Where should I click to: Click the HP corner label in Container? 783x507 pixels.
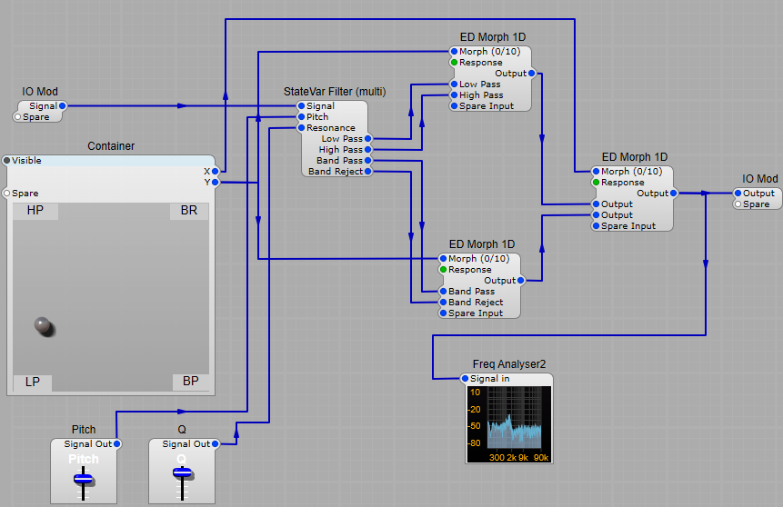click(x=35, y=211)
